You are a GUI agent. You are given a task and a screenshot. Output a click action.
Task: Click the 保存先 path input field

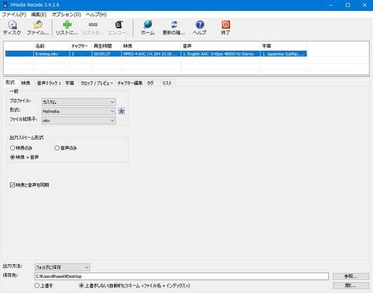click(x=182, y=276)
